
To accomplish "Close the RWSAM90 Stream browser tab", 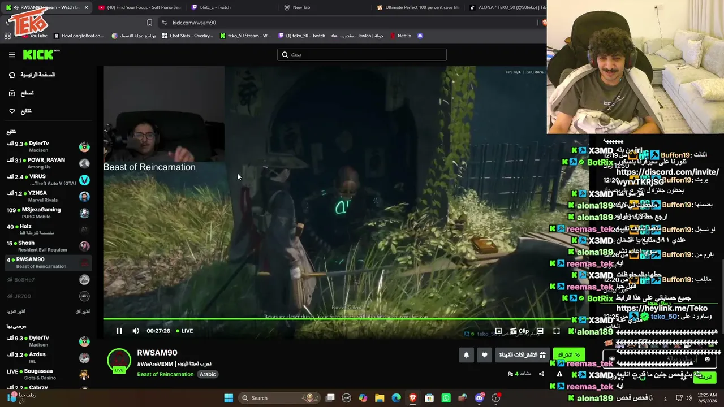I will tap(87, 7).
